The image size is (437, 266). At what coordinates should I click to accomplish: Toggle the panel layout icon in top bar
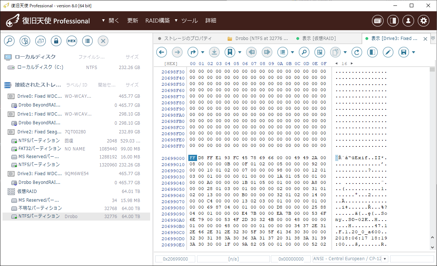(393, 21)
